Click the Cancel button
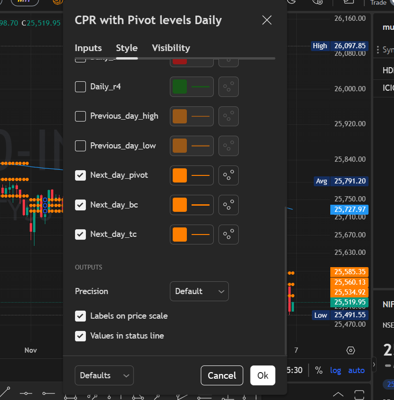Viewport: 394px width, 400px height. tap(222, 375)
